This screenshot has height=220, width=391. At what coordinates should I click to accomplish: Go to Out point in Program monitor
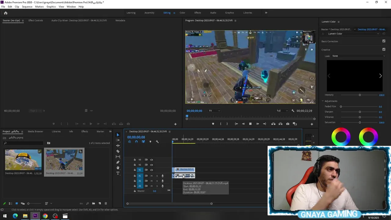[265, 124]
